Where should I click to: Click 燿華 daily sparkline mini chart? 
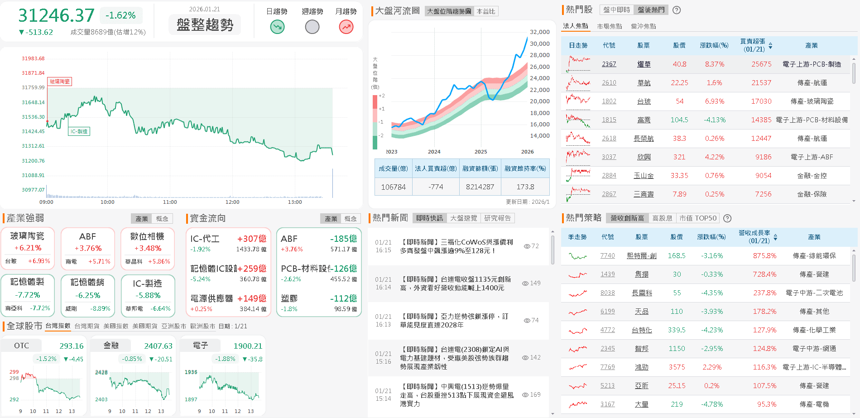tap(577, 63)
